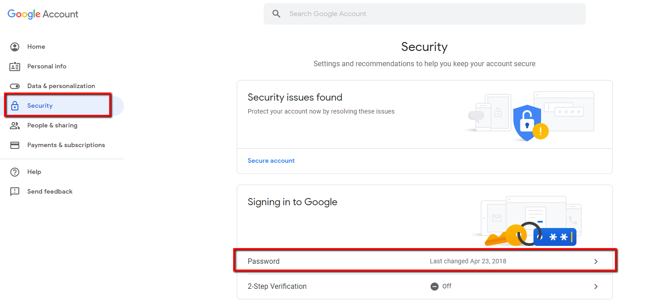Click the Password last changed date
Screen dimensions: 657x304
point(468,262)
